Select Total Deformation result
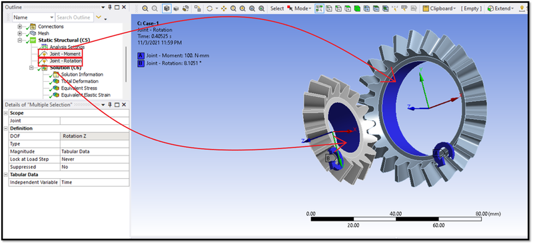 79,81
